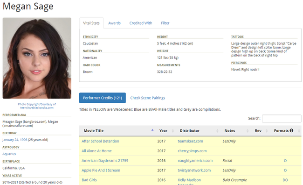Open the Credited With tab
303x185 pixels.
[141, 23]
